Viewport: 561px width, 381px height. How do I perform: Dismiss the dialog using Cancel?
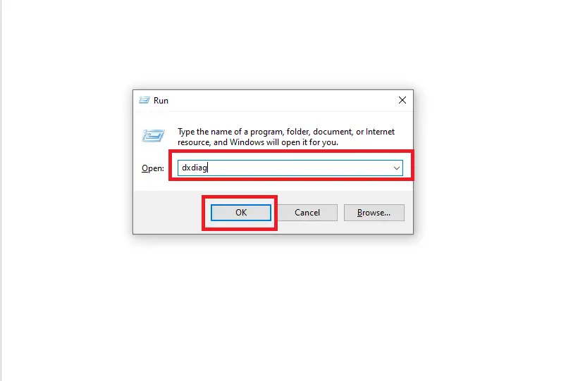[x=307, y=213]
